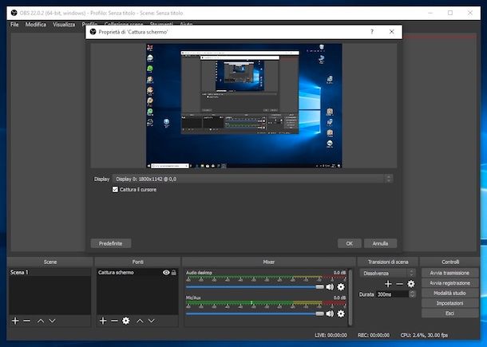Open transition properties gear icon
487x347 pixels.
click(411, 284)
